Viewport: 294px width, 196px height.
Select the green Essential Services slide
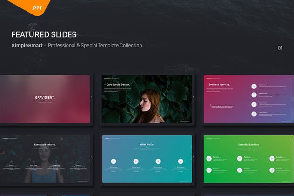248,159
